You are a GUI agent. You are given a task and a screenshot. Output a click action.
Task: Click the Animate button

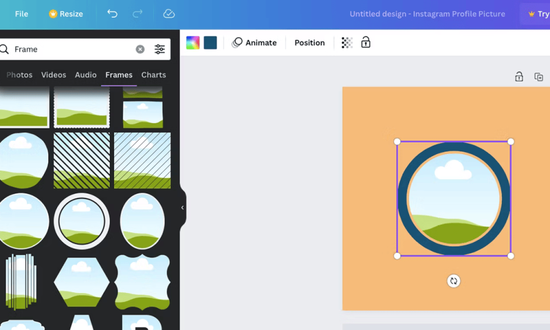[254, 43]
